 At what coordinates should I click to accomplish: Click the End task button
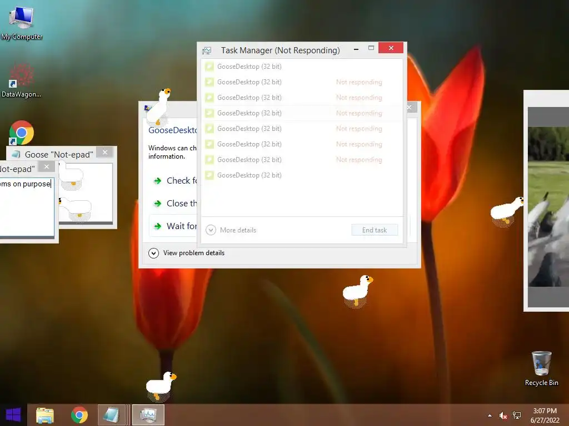tap(375, 230)
